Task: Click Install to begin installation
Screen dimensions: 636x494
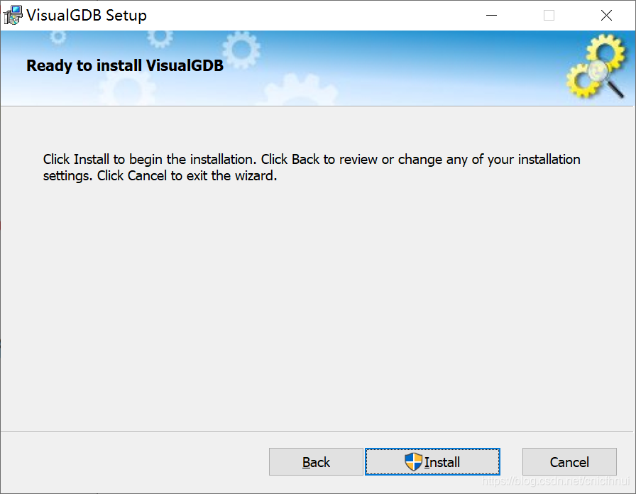Action: 432,461
